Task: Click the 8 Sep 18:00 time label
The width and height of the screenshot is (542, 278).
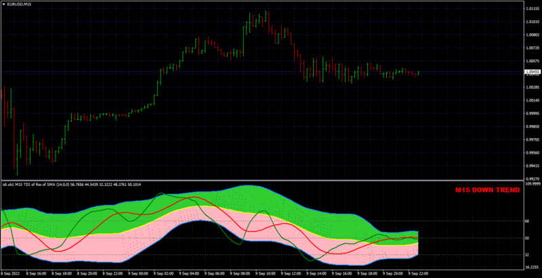Action: point(62,273)
